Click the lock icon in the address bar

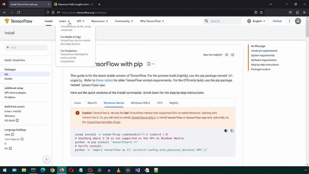pos(53,13)
